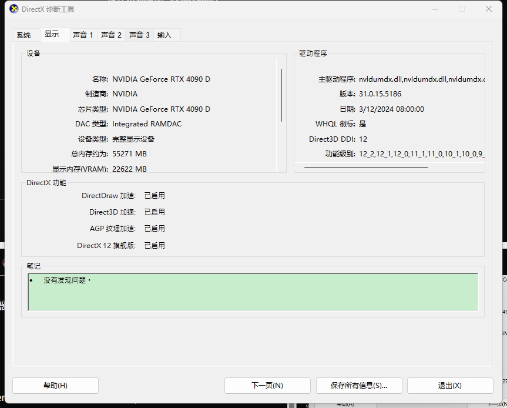
Task: Click 完整显示设备 device type value
Action: [133, 139]
